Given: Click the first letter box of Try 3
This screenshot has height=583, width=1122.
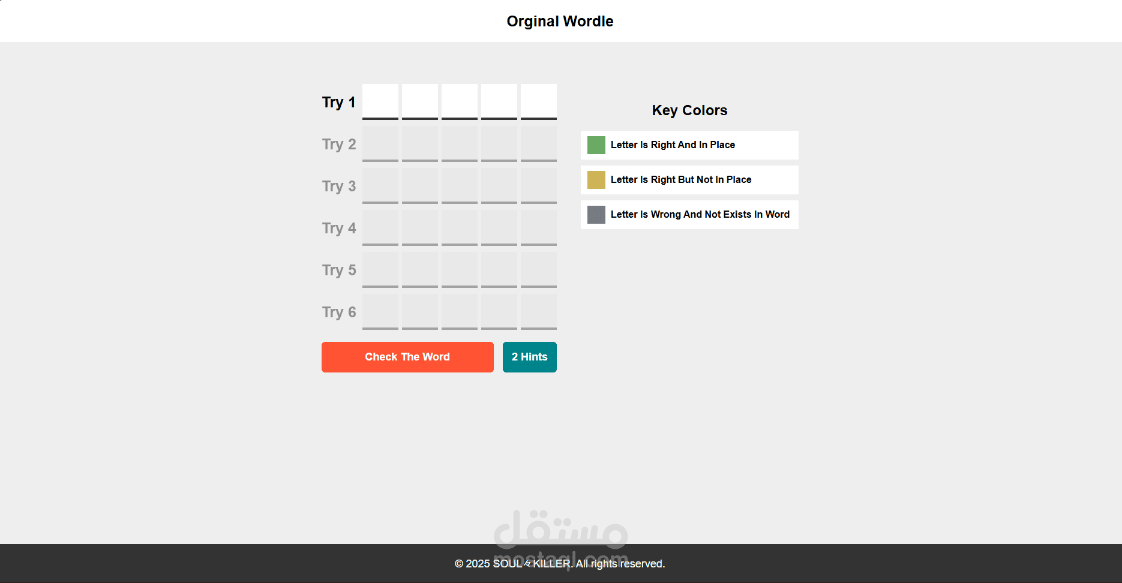Looking at the screenshot, I should point(380,186).
